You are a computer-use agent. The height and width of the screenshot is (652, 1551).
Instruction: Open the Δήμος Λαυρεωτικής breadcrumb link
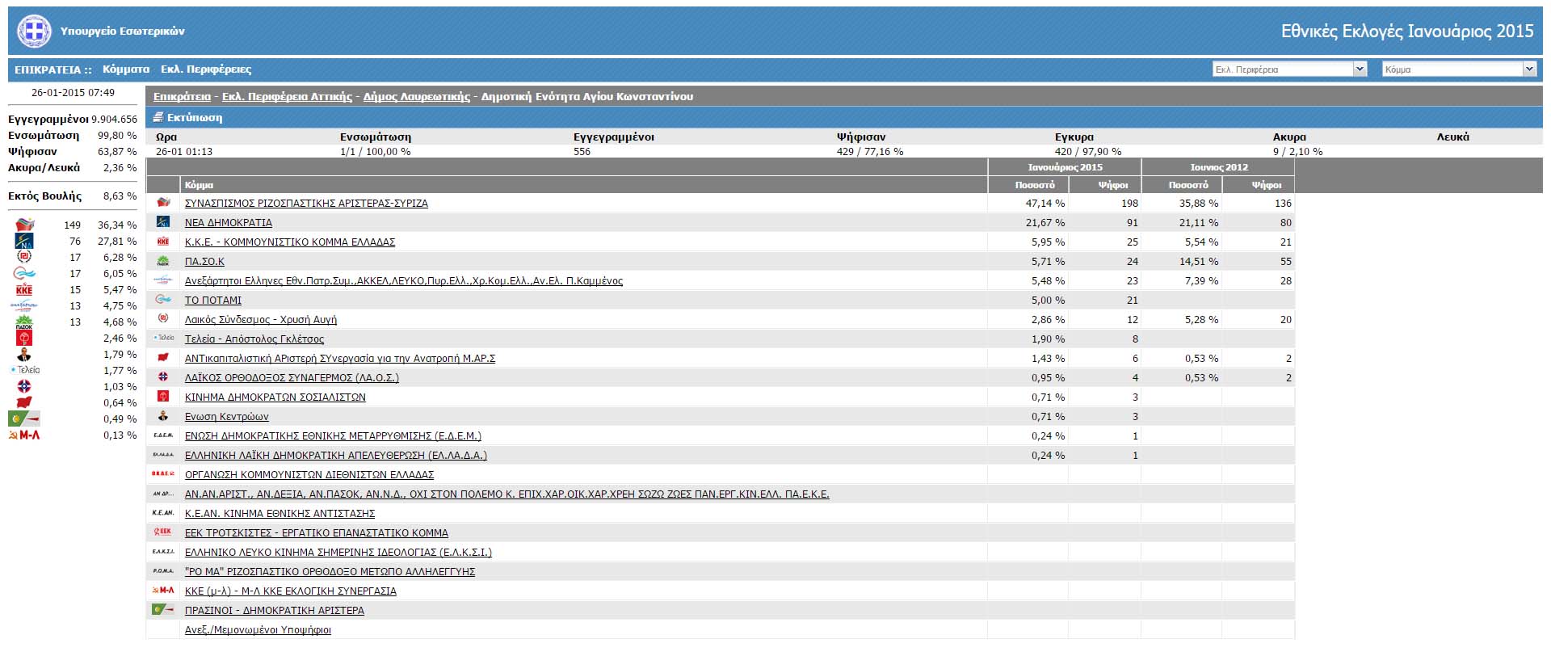[417, 96]
